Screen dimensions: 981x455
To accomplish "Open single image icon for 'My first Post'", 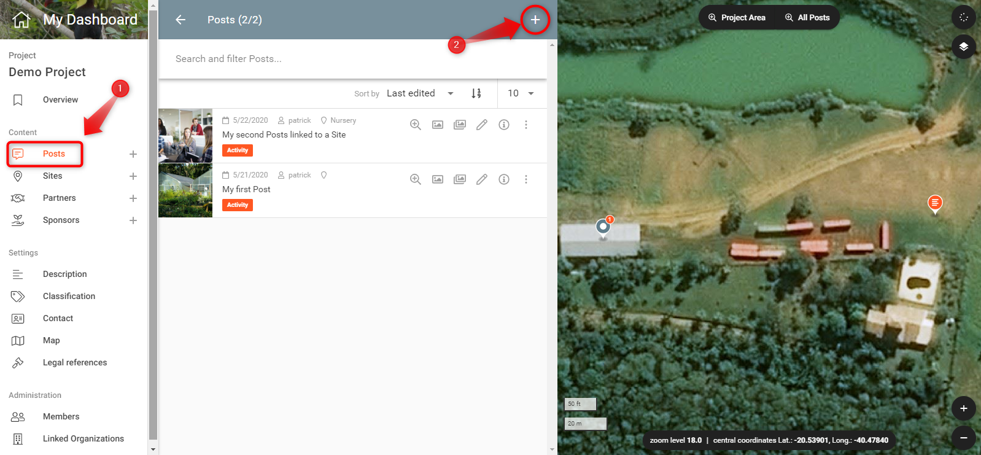I will (438, 179).
